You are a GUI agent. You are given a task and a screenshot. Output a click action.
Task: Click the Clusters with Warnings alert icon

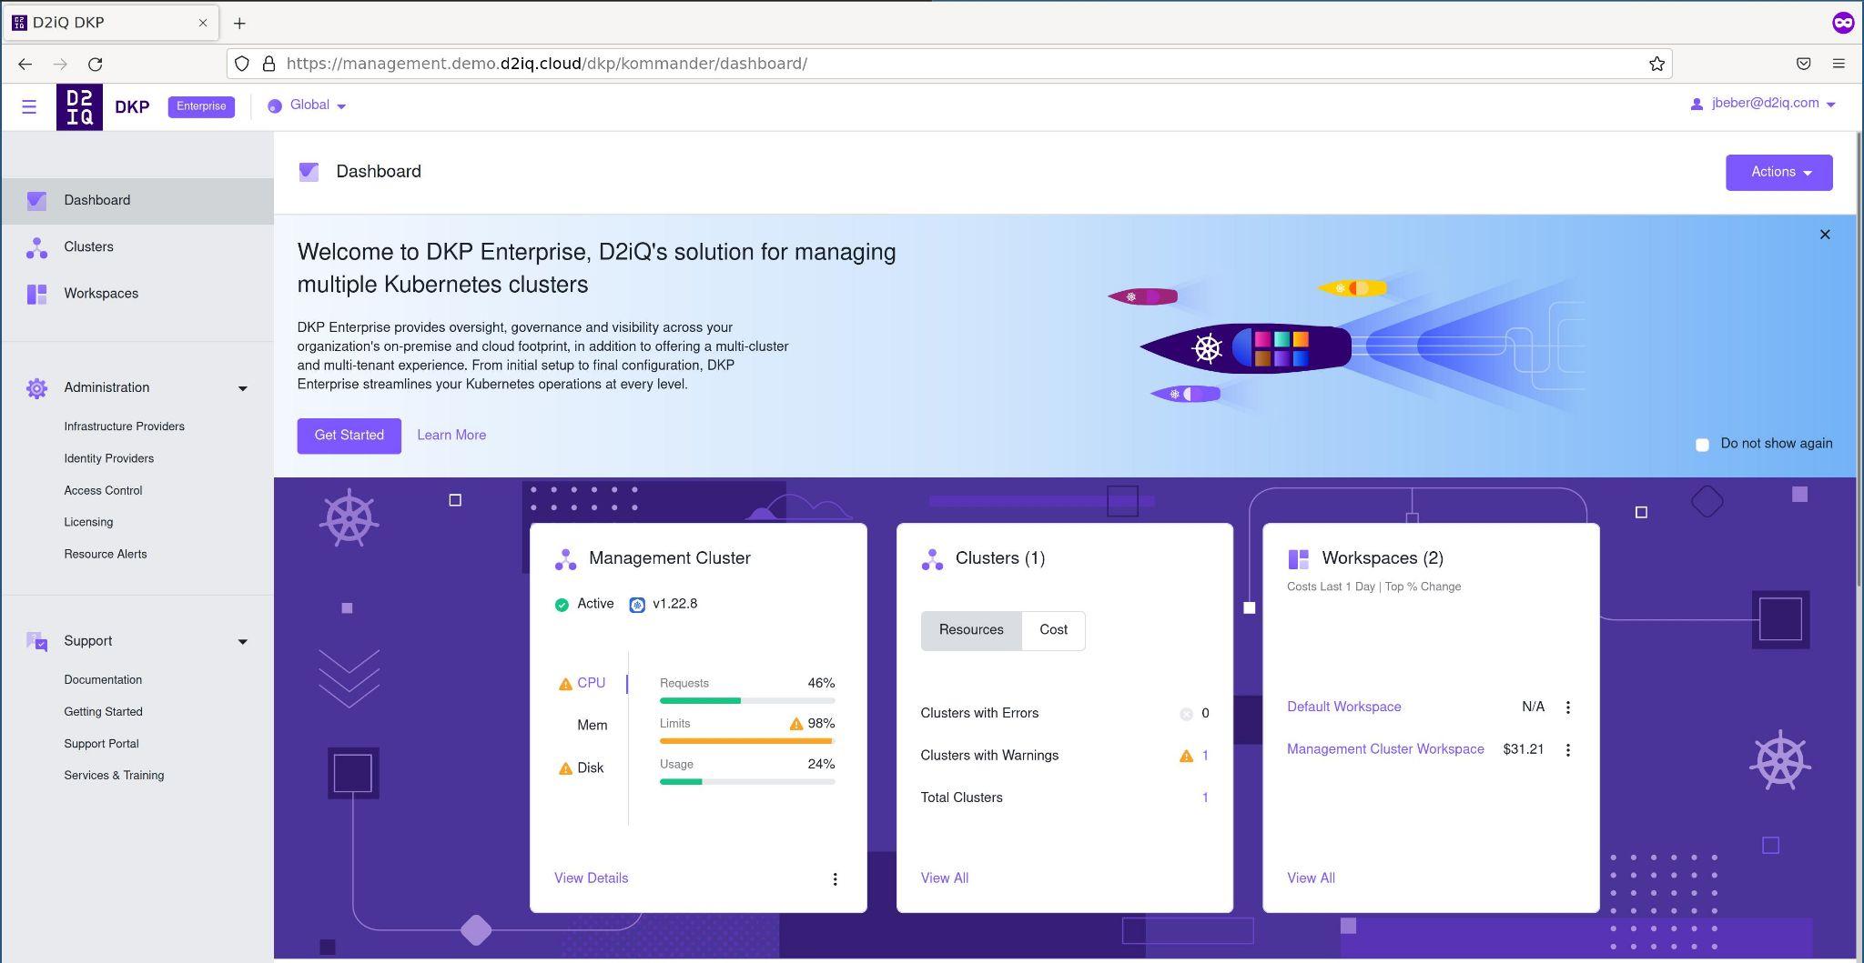tap(1186, 756)
